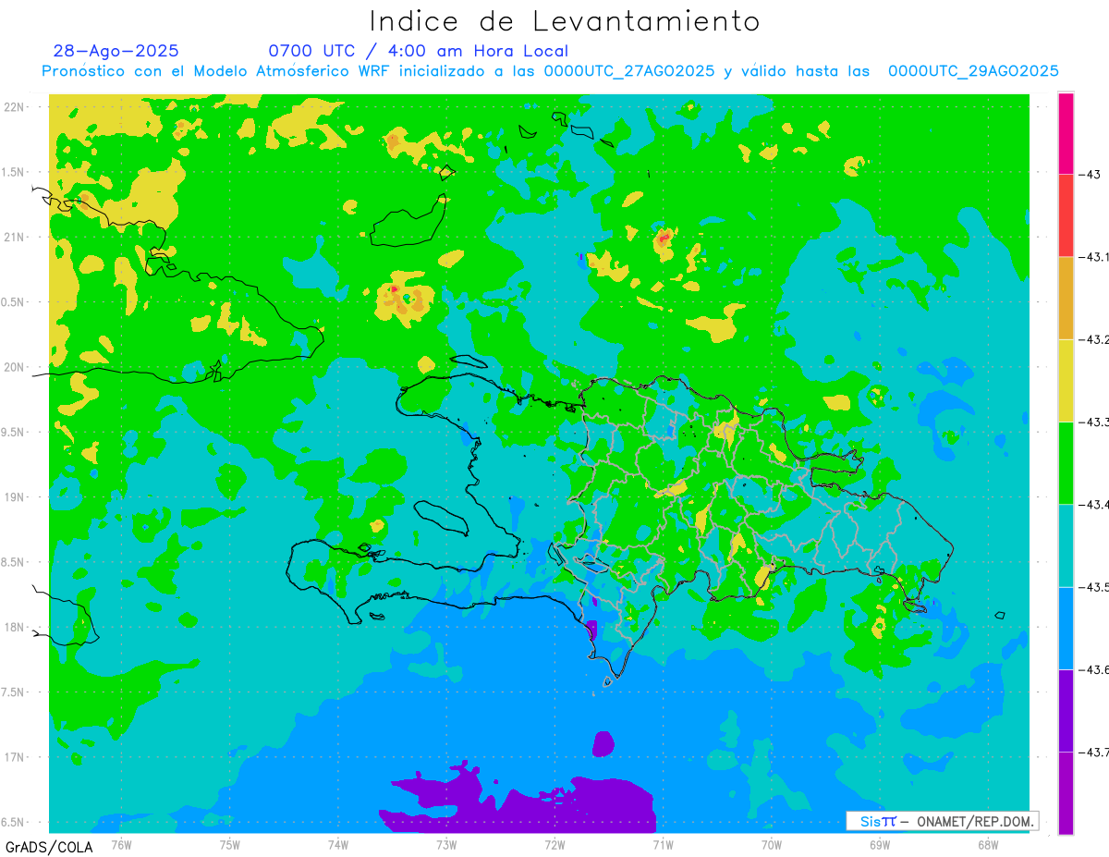Click the '0000UTC_27AGO2025' initialization time
Viewport: 1109px width, 857px height.
click(628, 71)
